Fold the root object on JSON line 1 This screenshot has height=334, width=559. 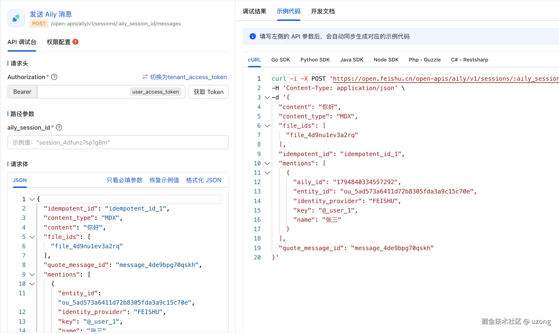[x=32, y=199]
